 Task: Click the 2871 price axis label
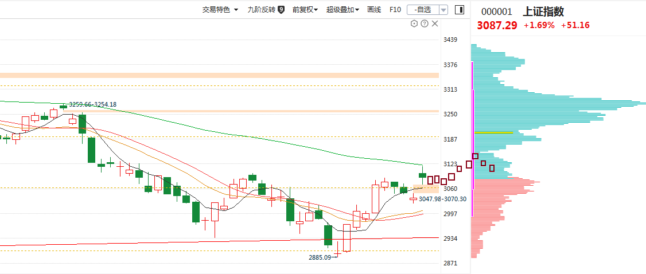[x=450, y=263]
